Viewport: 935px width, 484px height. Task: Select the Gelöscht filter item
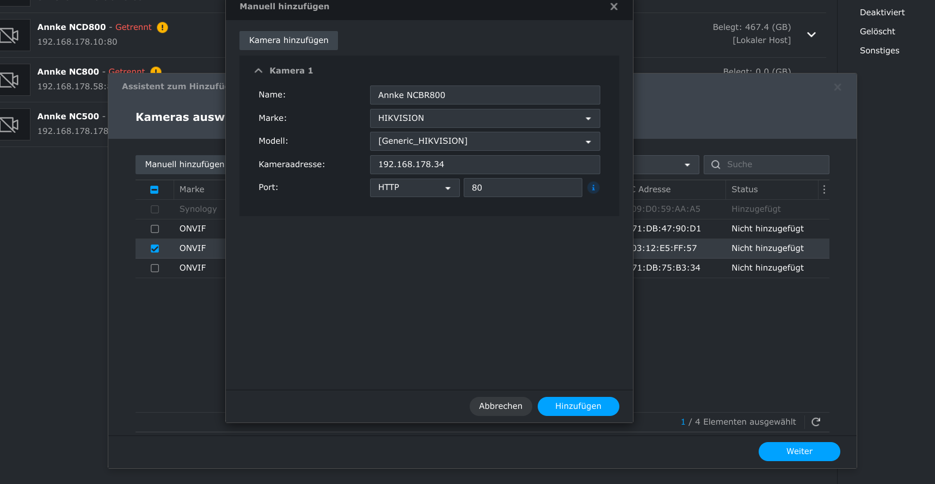[x=877, y=32]
